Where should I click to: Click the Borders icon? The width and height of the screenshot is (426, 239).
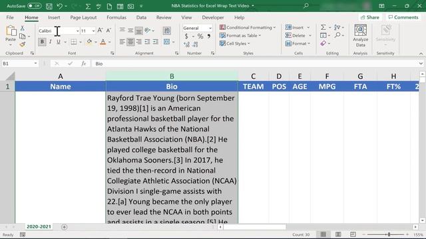coord(73,42)
